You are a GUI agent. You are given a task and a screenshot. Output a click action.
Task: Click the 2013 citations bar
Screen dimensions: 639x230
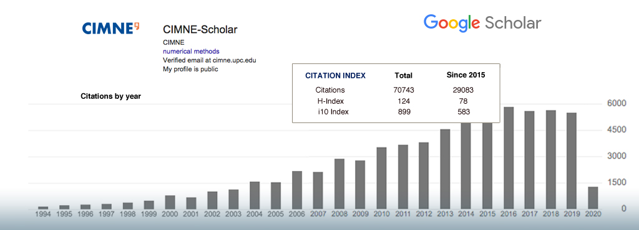[x=445, y=170]
